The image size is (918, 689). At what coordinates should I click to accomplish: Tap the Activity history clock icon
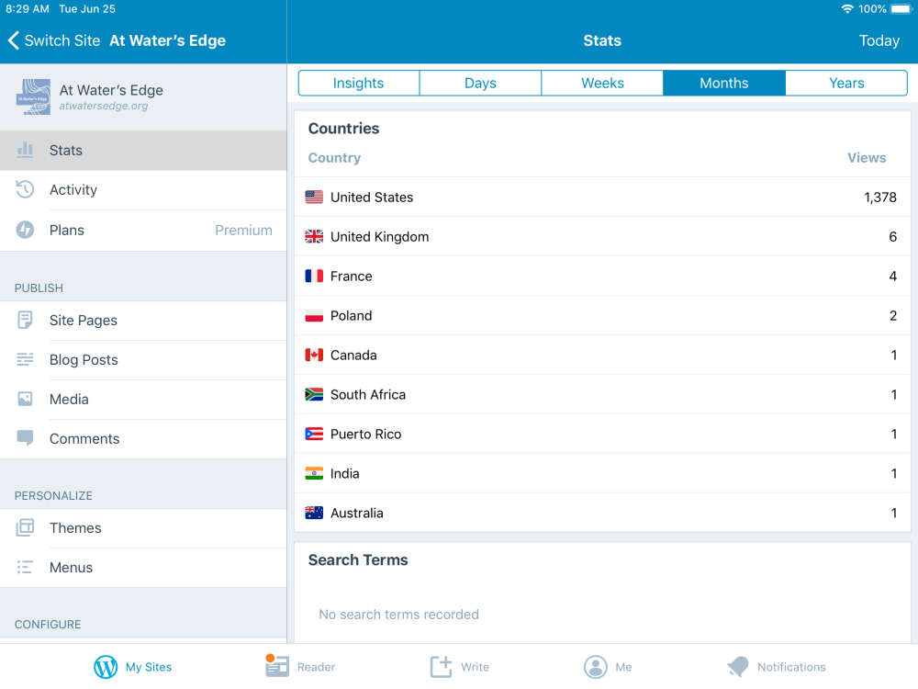coord(26,190)
